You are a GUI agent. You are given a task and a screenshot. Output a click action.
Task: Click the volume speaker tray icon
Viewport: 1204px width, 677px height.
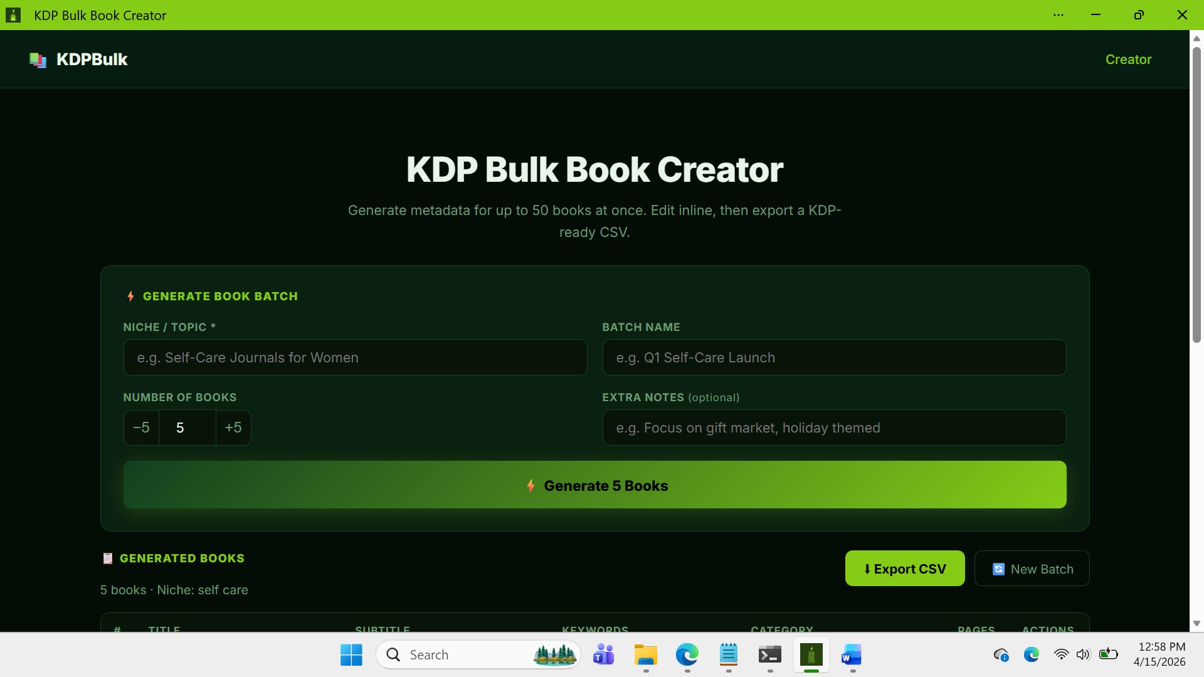tap(1083, 655)
